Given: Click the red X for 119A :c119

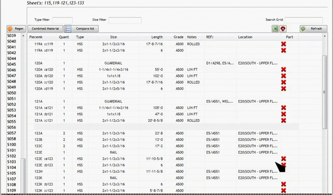Looking at the screenshot, I should click(284, 44).
